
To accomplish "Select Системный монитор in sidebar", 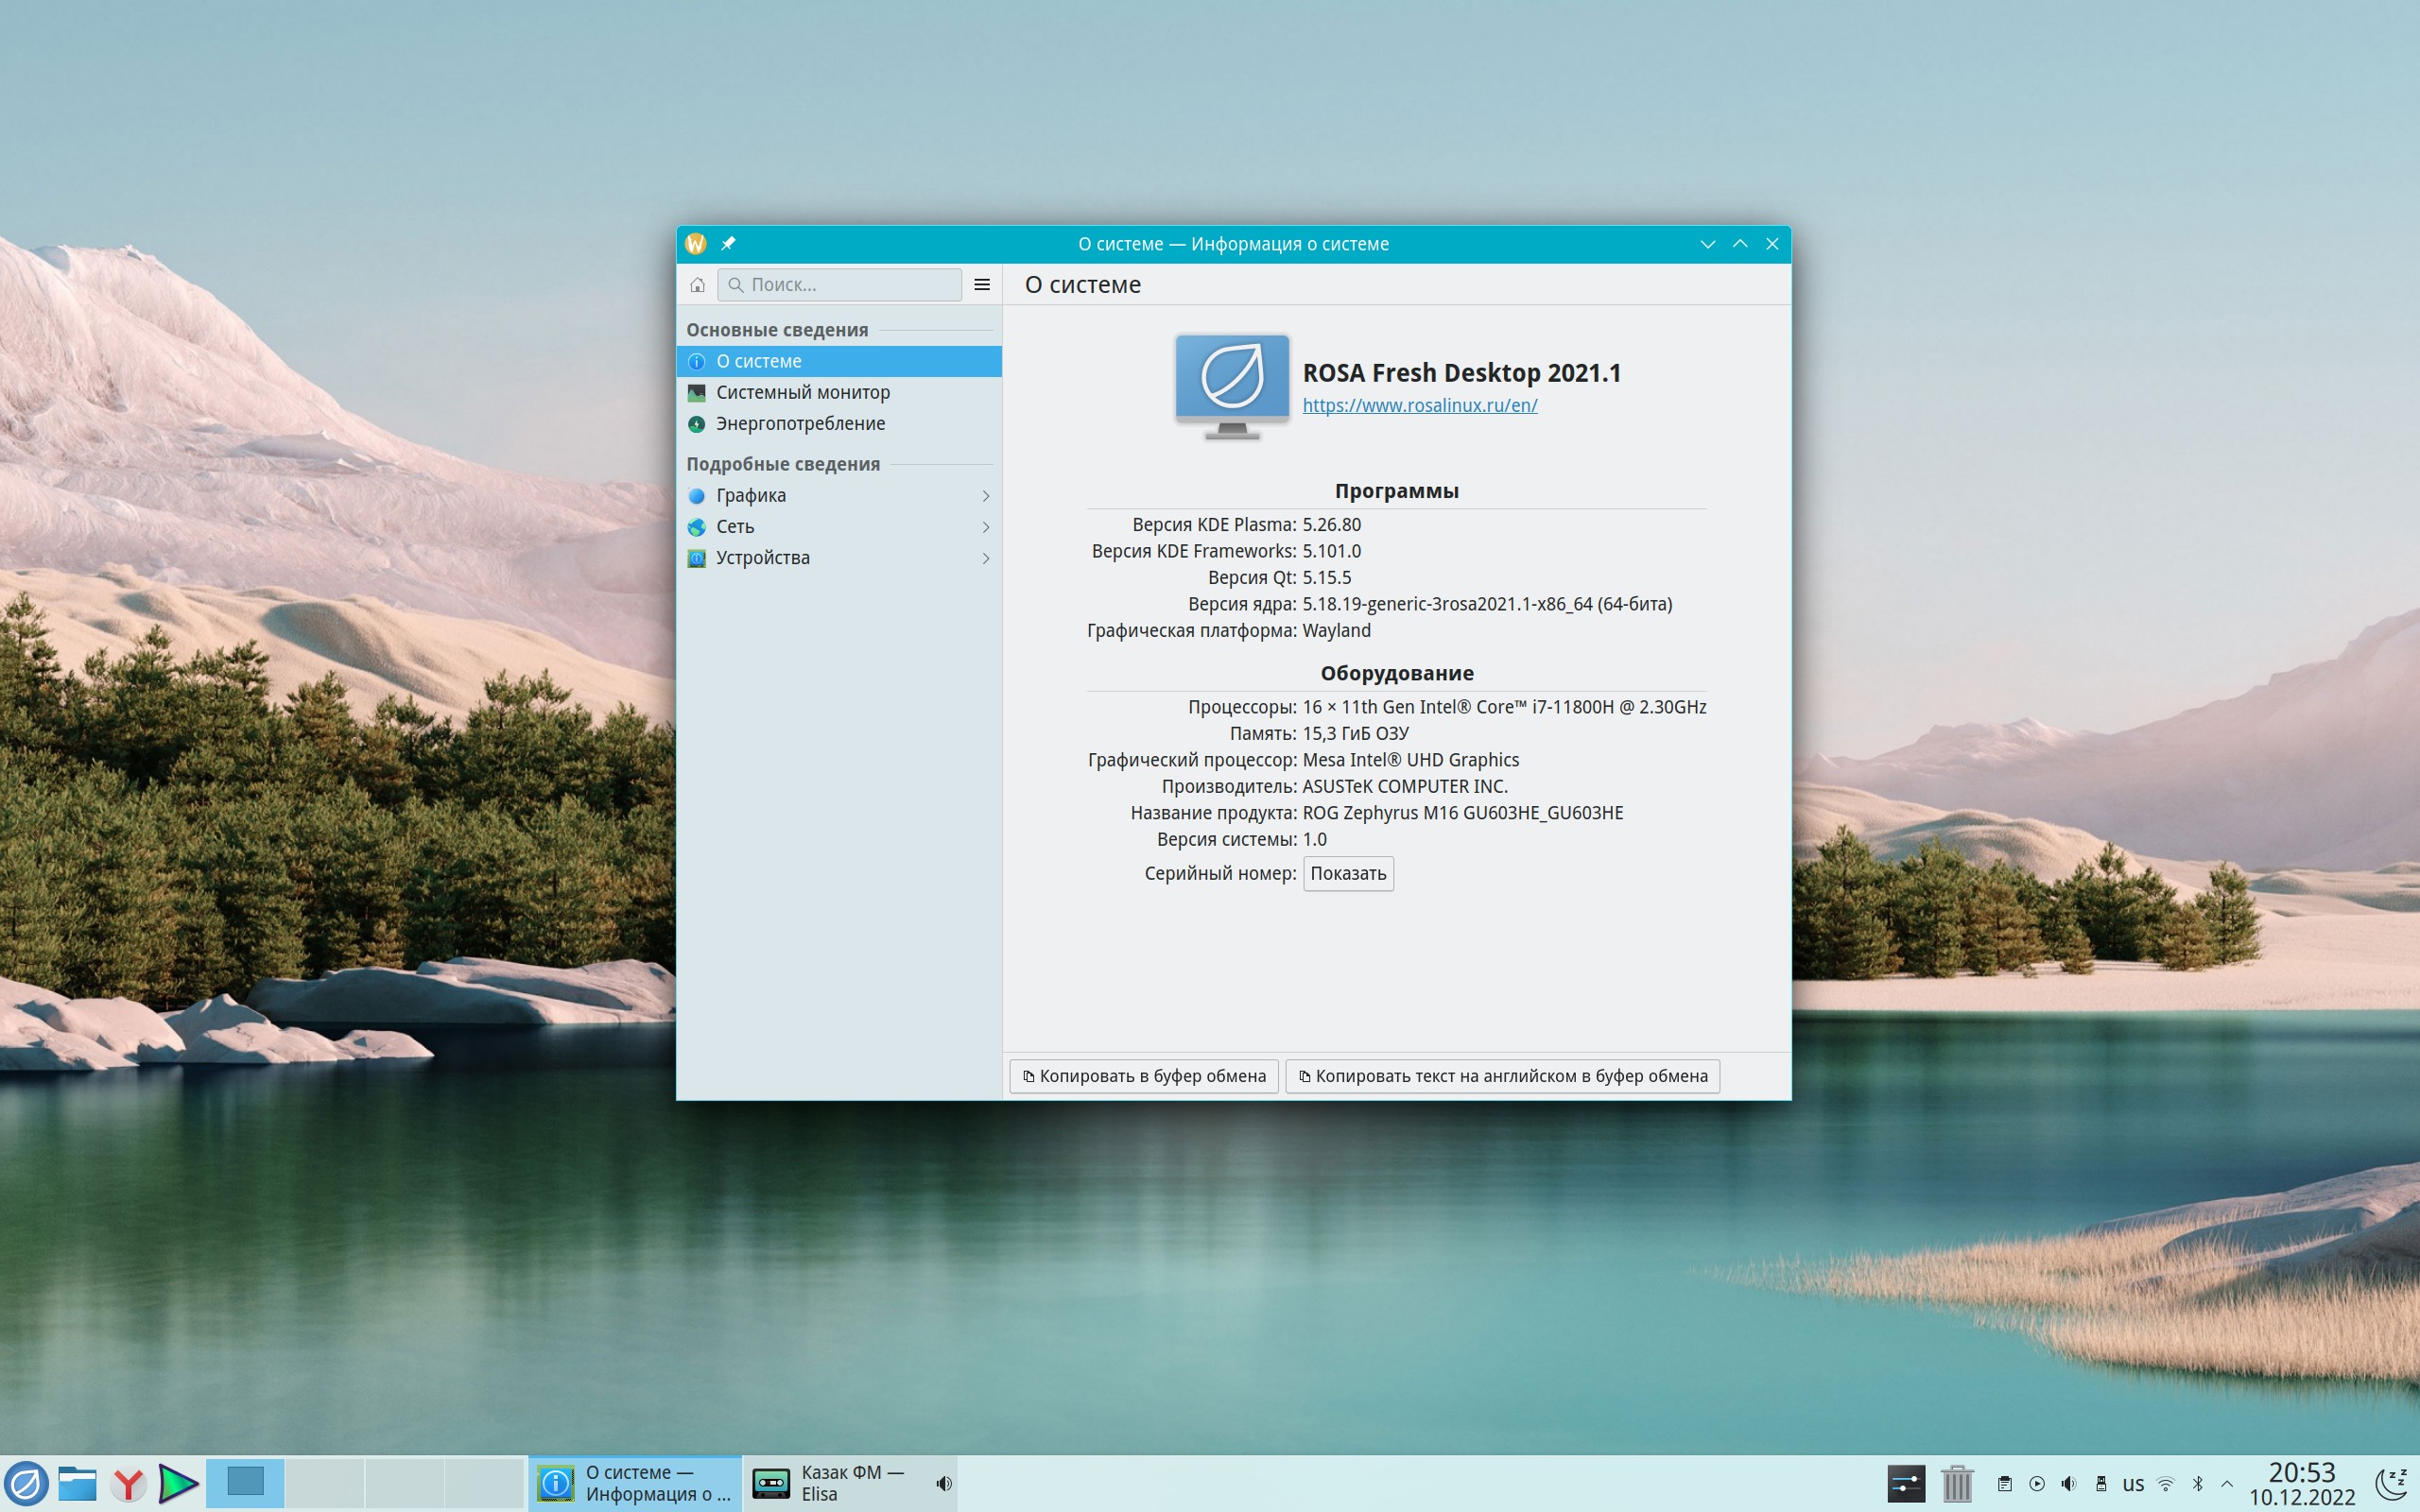I will tap(802, 392).
